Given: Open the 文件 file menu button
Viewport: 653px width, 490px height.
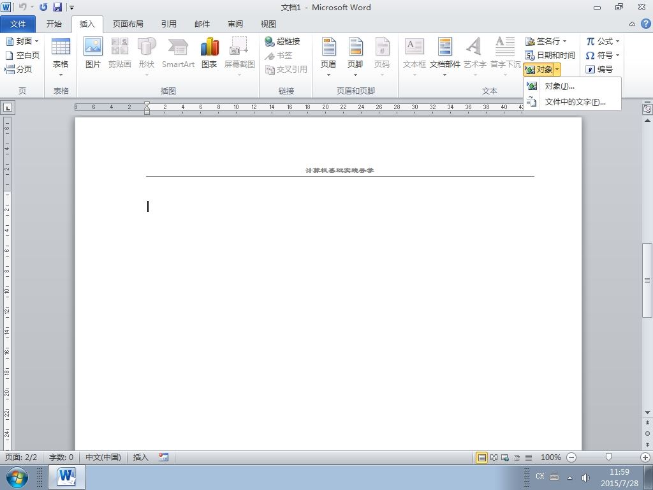Looking at the screenshot, I should pos(18,24).
